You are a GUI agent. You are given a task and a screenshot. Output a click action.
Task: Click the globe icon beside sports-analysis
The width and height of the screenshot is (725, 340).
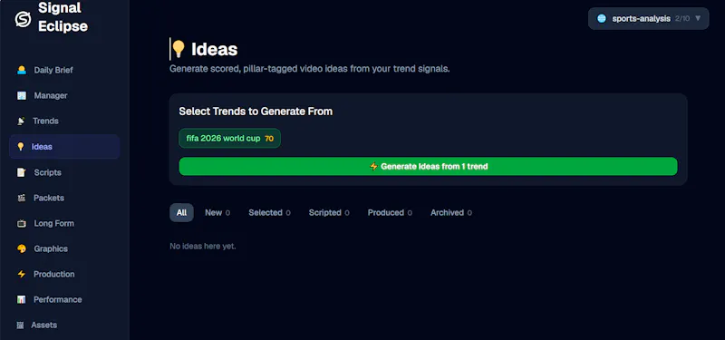[x=602, y=18]
